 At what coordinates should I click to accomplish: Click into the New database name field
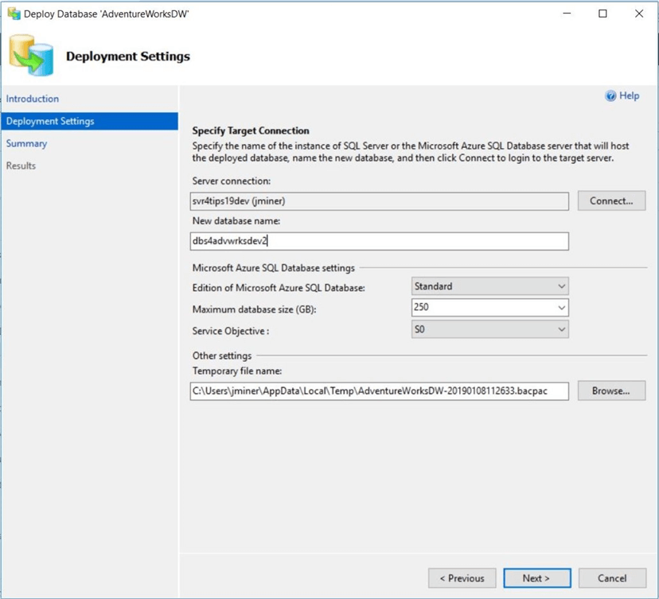tap(380, 241)
